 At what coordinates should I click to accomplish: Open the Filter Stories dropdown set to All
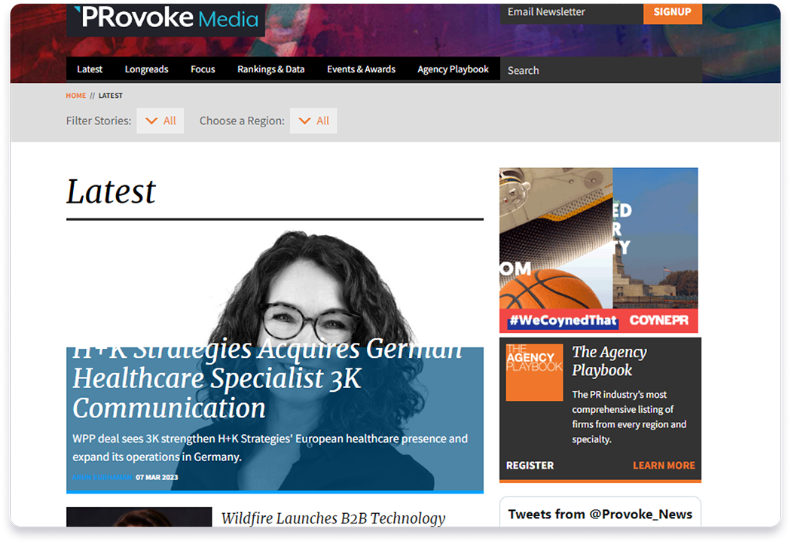click(x=160, y=121)
